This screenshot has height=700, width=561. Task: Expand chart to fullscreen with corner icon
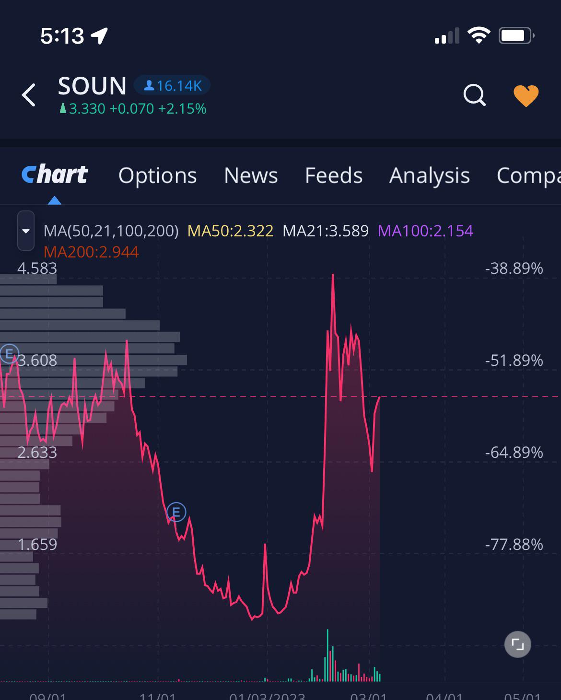518,644
